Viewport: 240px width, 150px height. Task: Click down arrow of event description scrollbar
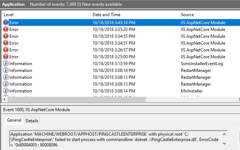pos(224,144)
